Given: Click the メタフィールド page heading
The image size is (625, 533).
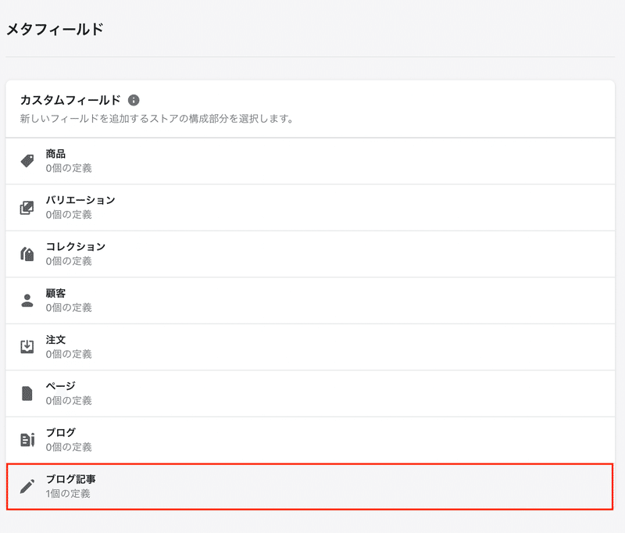Looking at the screenshot, I should (55, 30).
